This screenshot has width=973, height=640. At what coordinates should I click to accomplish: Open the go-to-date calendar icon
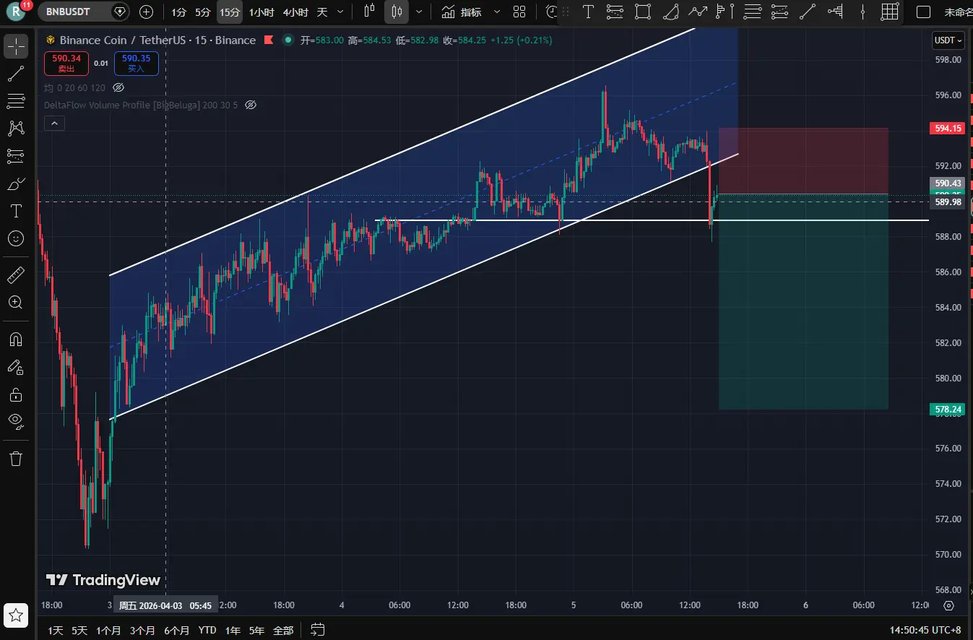tap(319, 630)
